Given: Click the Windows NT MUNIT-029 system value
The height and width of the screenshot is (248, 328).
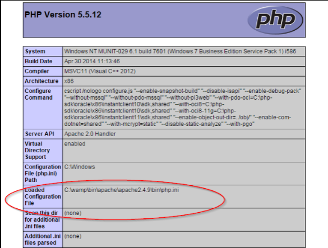Looking at the screenshot, I should tap(180, 52).
